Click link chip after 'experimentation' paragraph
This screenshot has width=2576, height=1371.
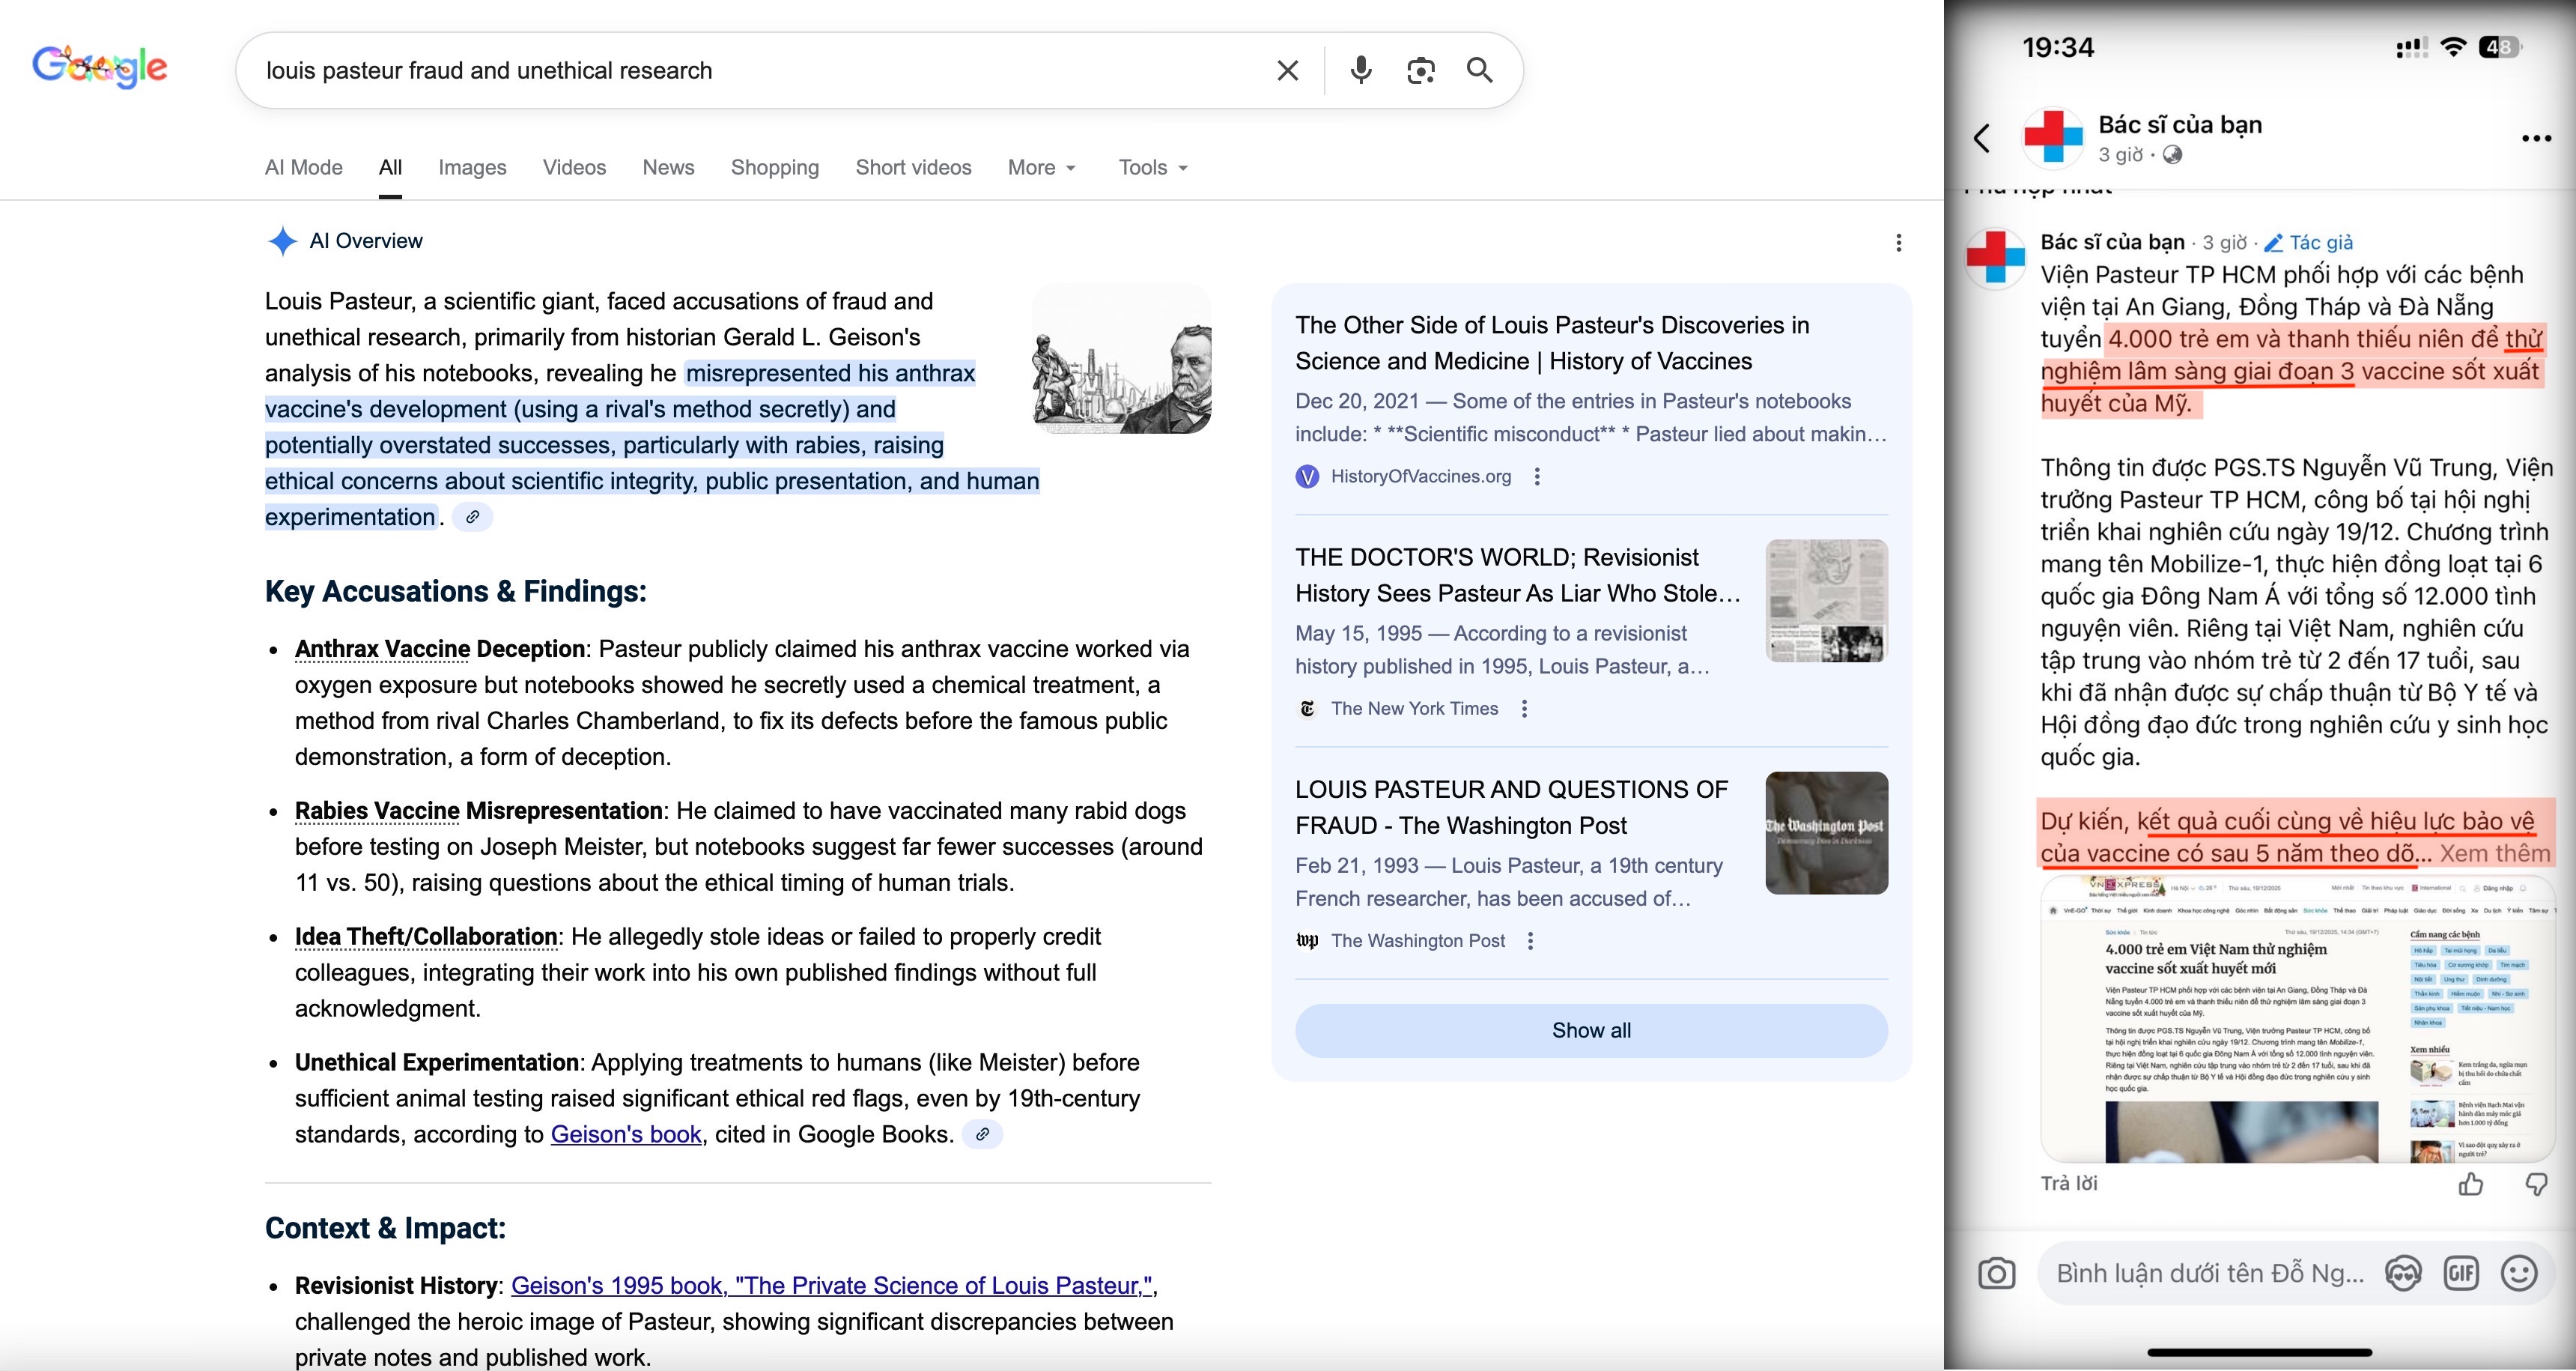(x=472, y=518)
